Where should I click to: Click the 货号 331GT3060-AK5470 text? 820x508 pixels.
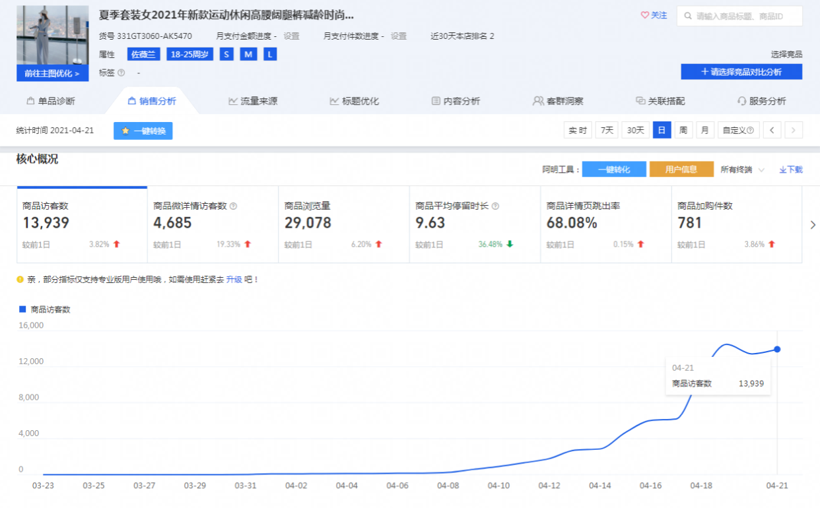tap(145, 36)
